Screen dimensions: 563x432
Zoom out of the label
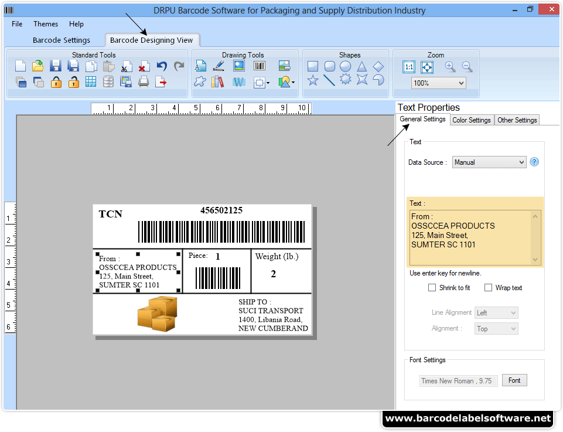[467, 67]
